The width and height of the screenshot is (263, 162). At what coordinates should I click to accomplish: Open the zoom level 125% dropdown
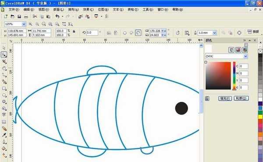point(24,24)
